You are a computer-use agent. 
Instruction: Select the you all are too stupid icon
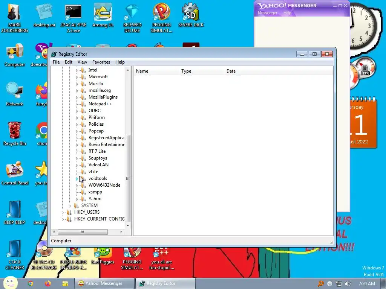[161, 259]
